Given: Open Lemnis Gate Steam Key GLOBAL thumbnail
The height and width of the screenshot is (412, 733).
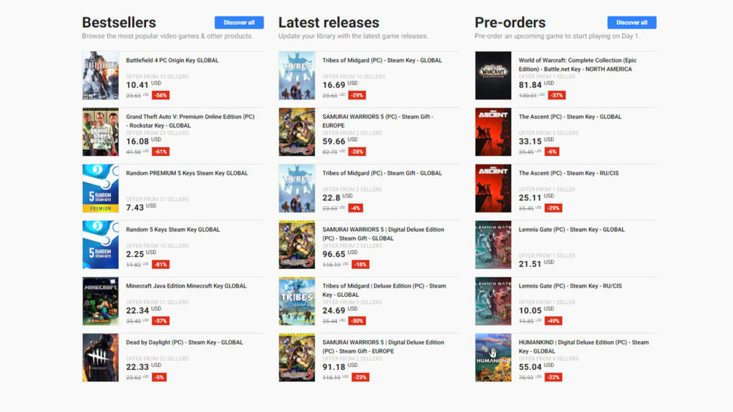Looking at the screenshot, I should 493,245.
